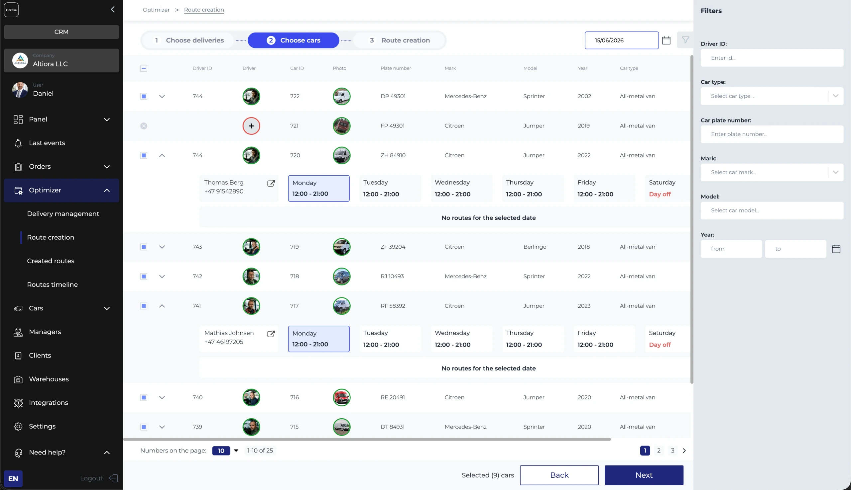Open vehicle photo of plate RE 20491
Image resolution: width=851 pixels, height=490 pixels.
click(x=341, y=397)
